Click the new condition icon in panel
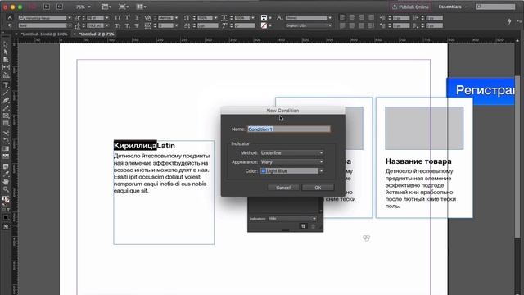Image resolution: width=524 pixels, height=295 pixels. pyautogui.click(x=304, y=226)
